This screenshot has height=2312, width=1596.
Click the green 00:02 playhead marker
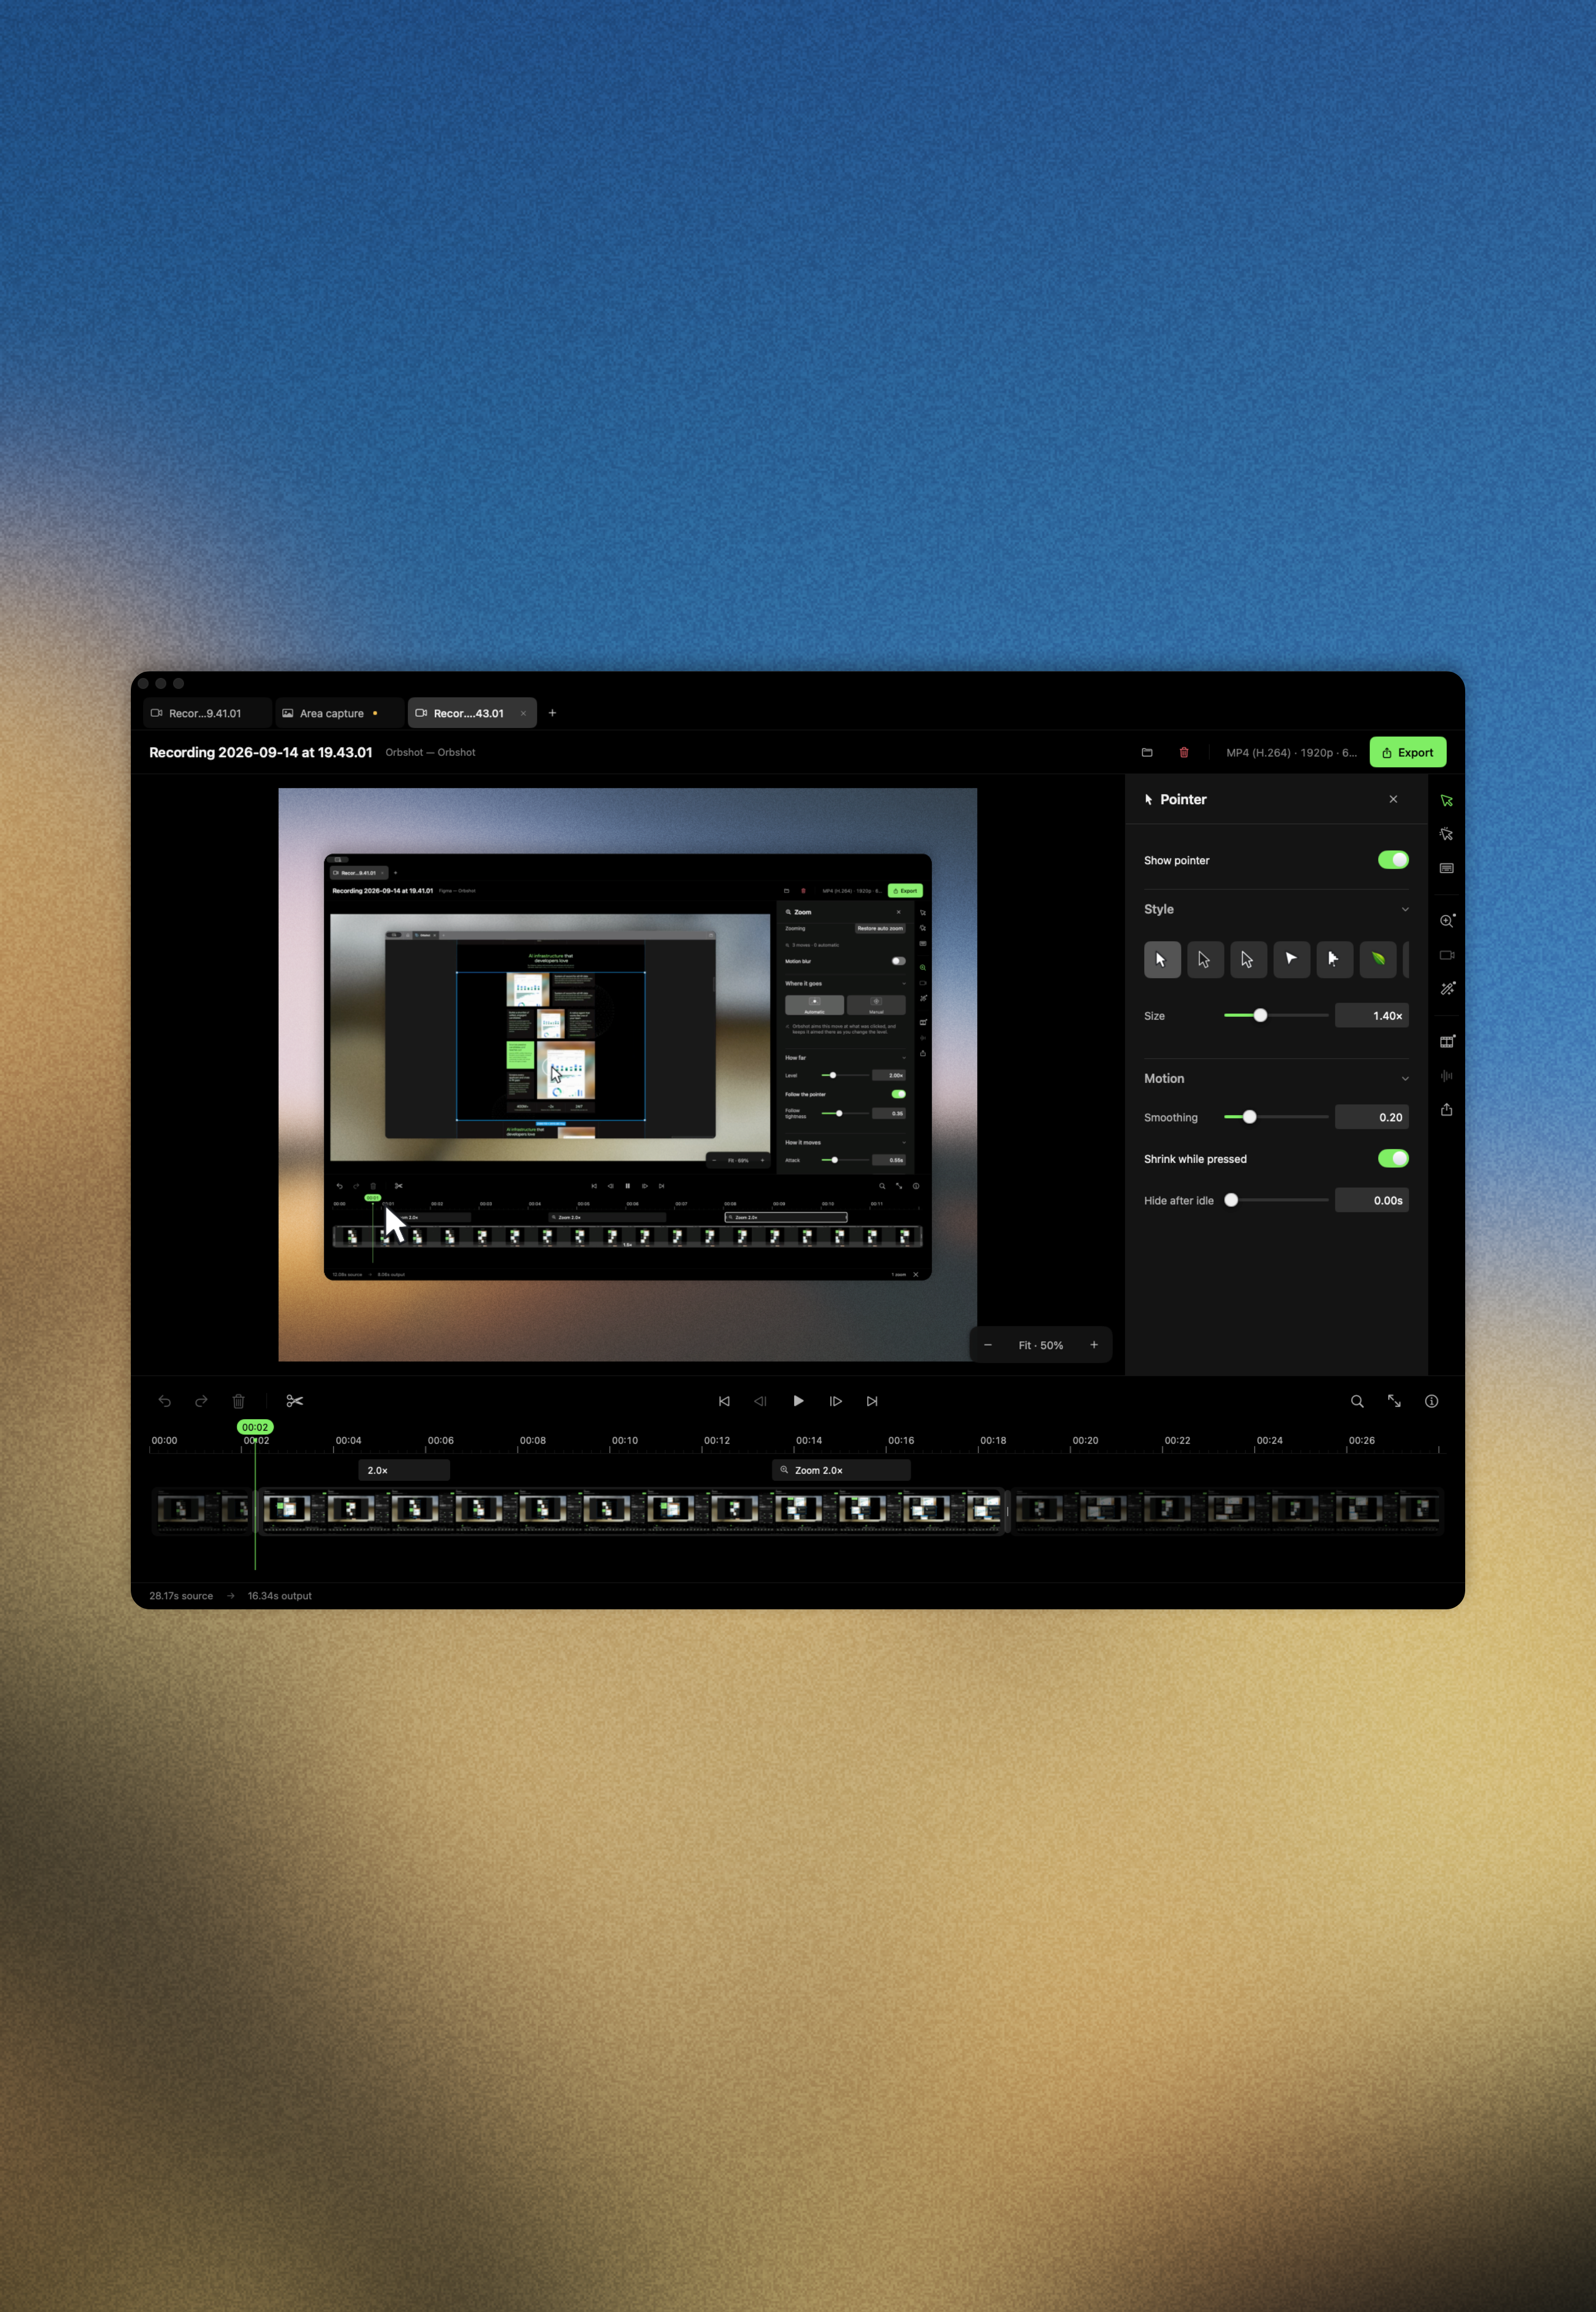click(255, 1427)
